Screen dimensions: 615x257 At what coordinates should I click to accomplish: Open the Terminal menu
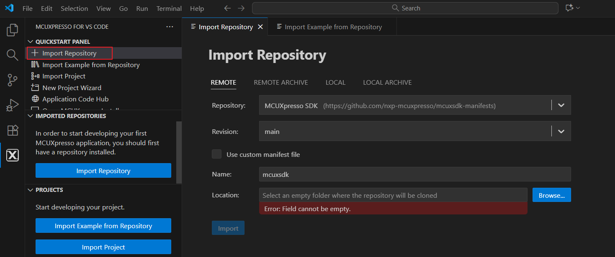(169, 8)
